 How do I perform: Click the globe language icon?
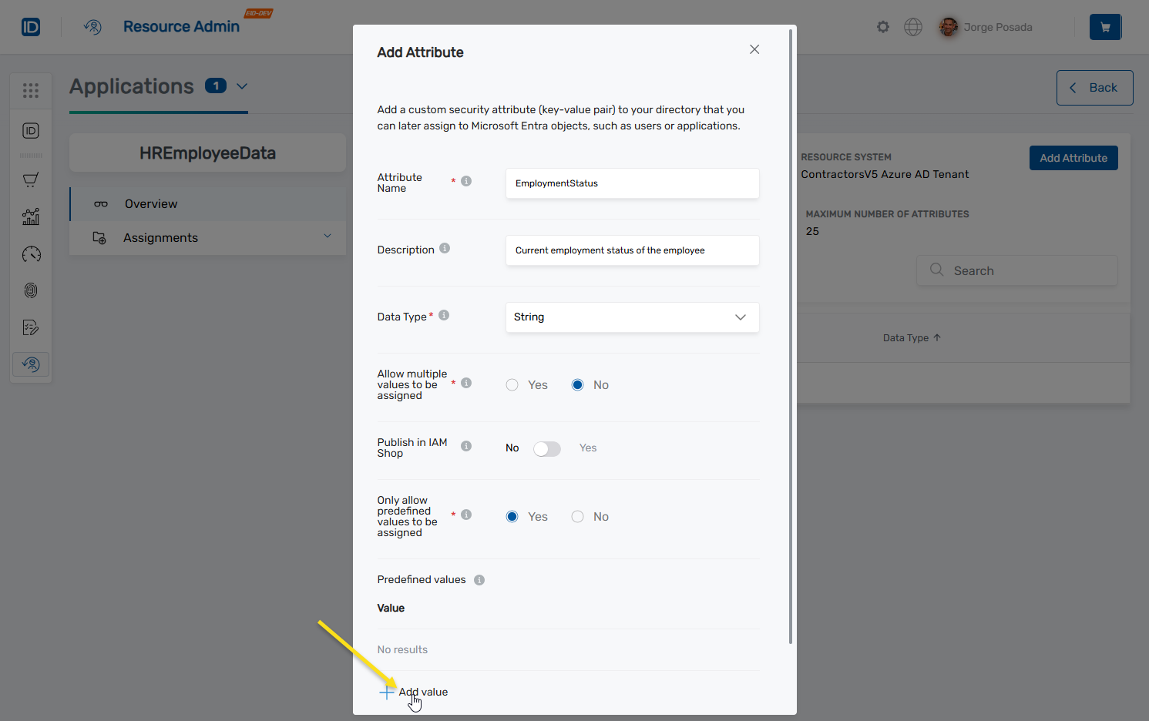click(x=913, y=27)
